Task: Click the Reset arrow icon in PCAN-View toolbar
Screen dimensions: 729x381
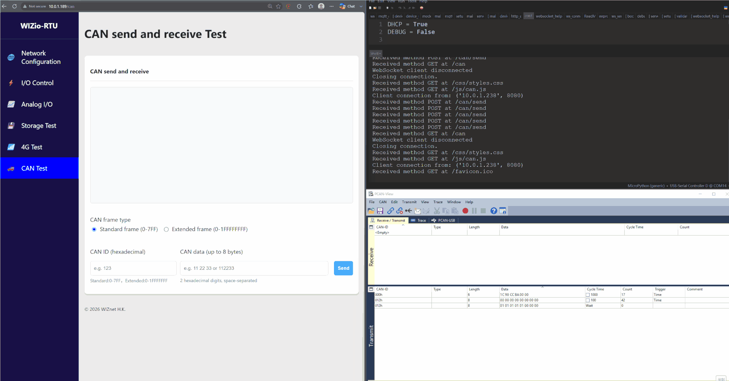Action: 409,211
